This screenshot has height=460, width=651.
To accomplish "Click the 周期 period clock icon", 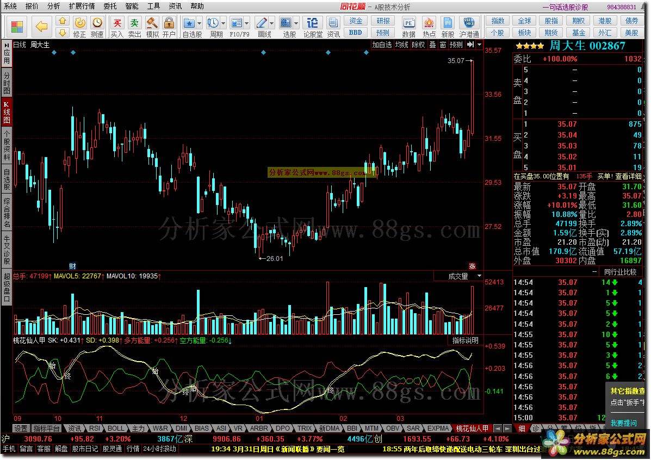I will click(x=213, y=22).
